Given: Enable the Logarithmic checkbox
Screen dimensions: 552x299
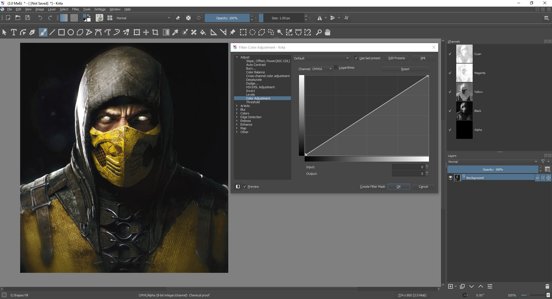Looking at the screenshot, I should coord(336,68).
